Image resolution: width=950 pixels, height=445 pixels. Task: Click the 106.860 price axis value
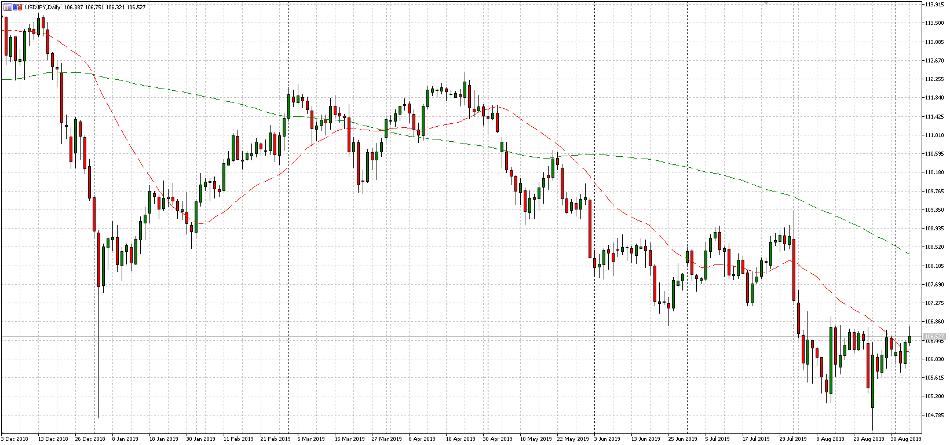tap(934, 322)
